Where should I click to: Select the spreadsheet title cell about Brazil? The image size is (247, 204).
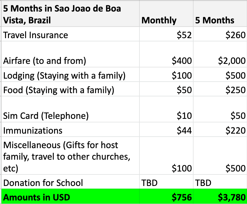(62, 14)
